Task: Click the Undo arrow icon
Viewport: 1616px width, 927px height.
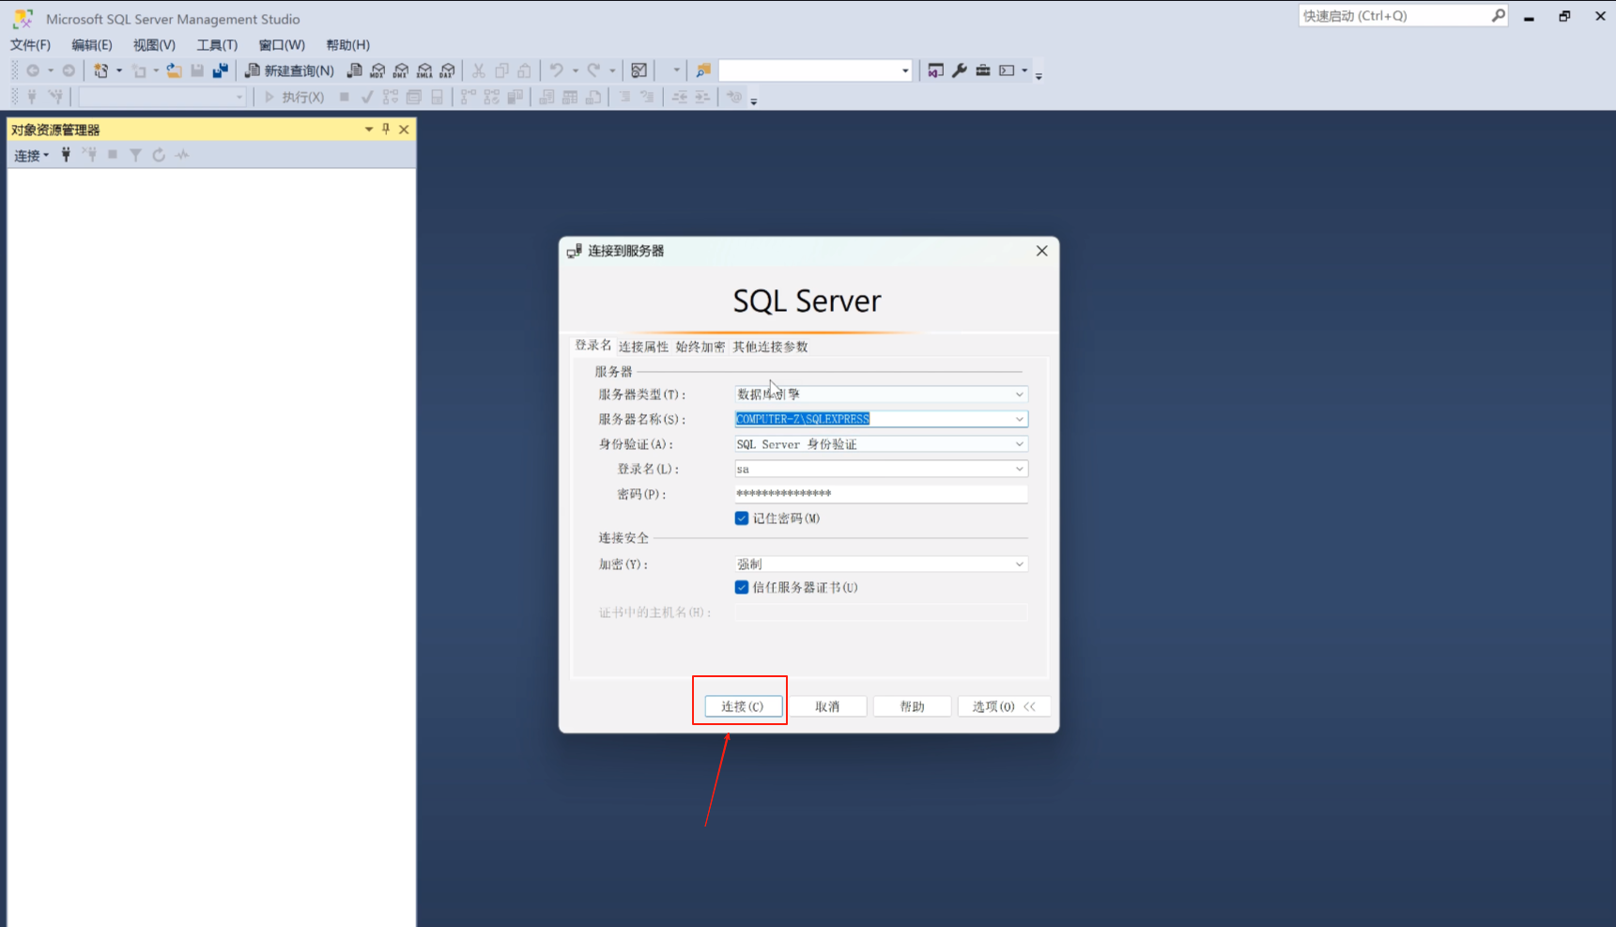Action: (557, 70)
